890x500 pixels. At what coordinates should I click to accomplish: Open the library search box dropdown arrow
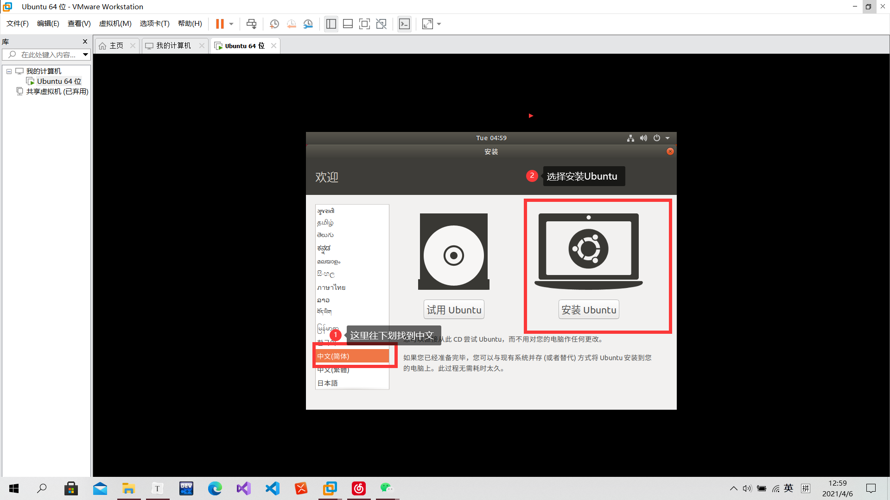tap(85, 55)
